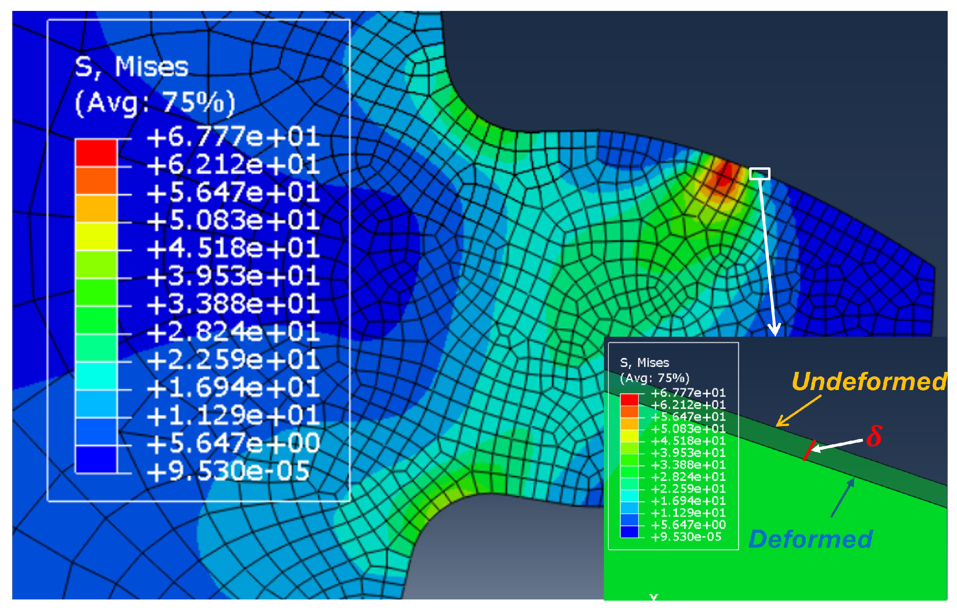Click the white arrowhead pointing to inset
957x614 pixels.
tap(774, 329)
